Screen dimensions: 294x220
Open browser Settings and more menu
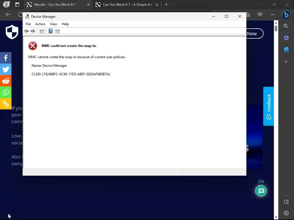tap(273, 15)
